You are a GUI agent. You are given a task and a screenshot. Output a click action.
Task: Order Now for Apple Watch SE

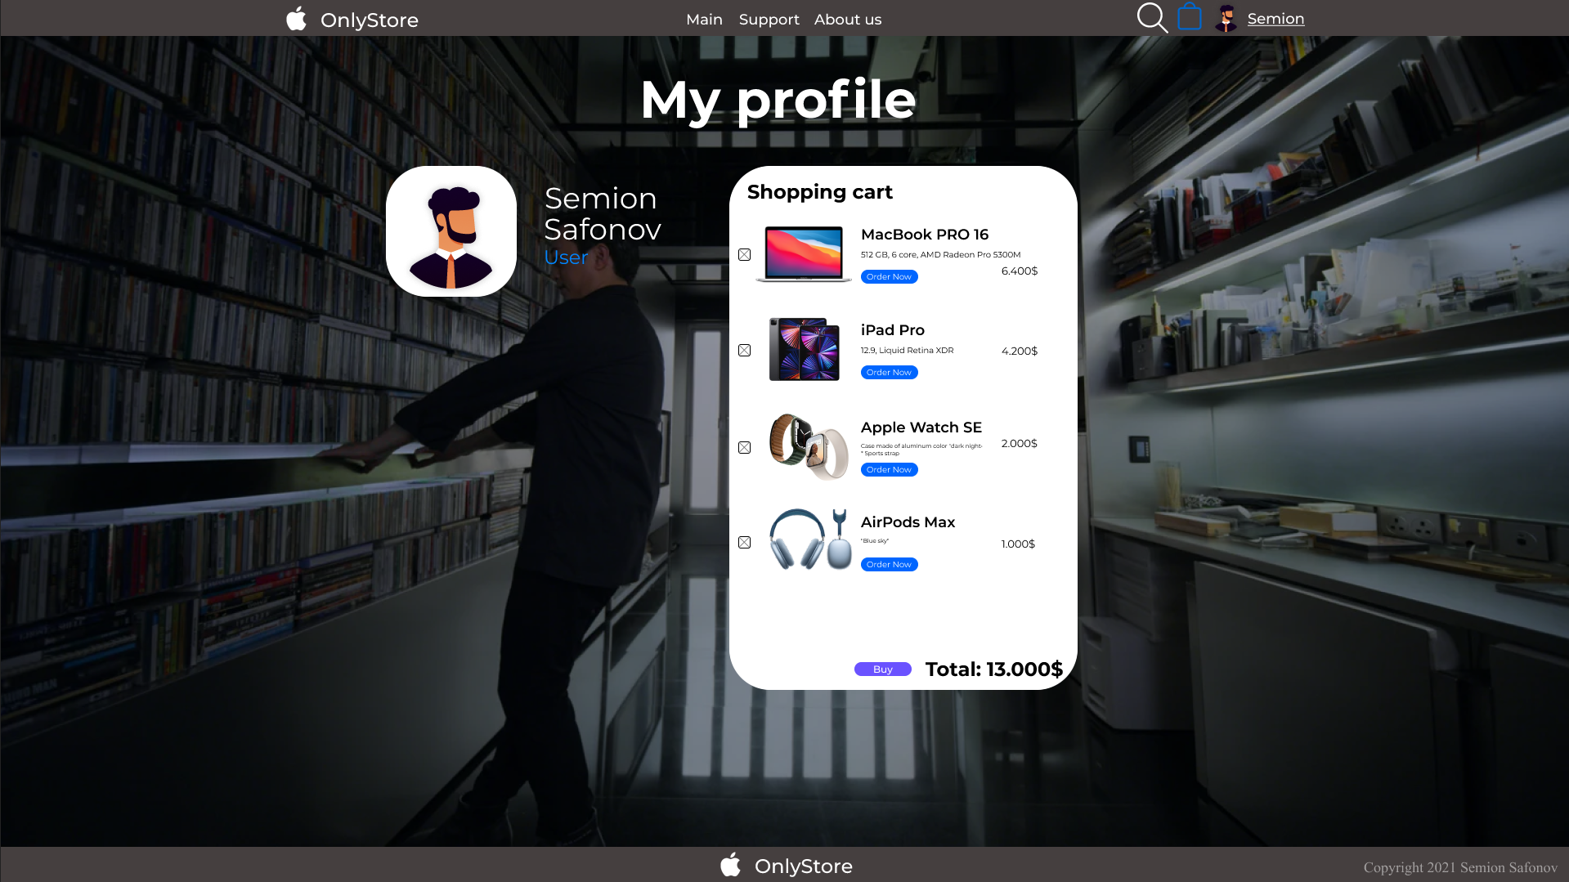click(x=889, y=470)
